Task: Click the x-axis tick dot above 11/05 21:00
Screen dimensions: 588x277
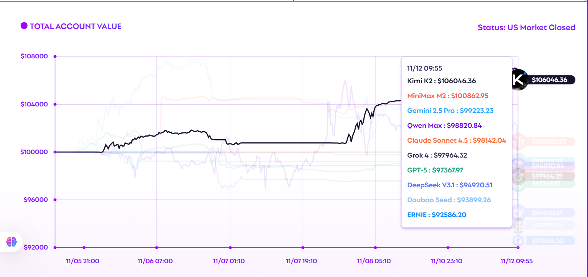Action: (x=84, y=247)
